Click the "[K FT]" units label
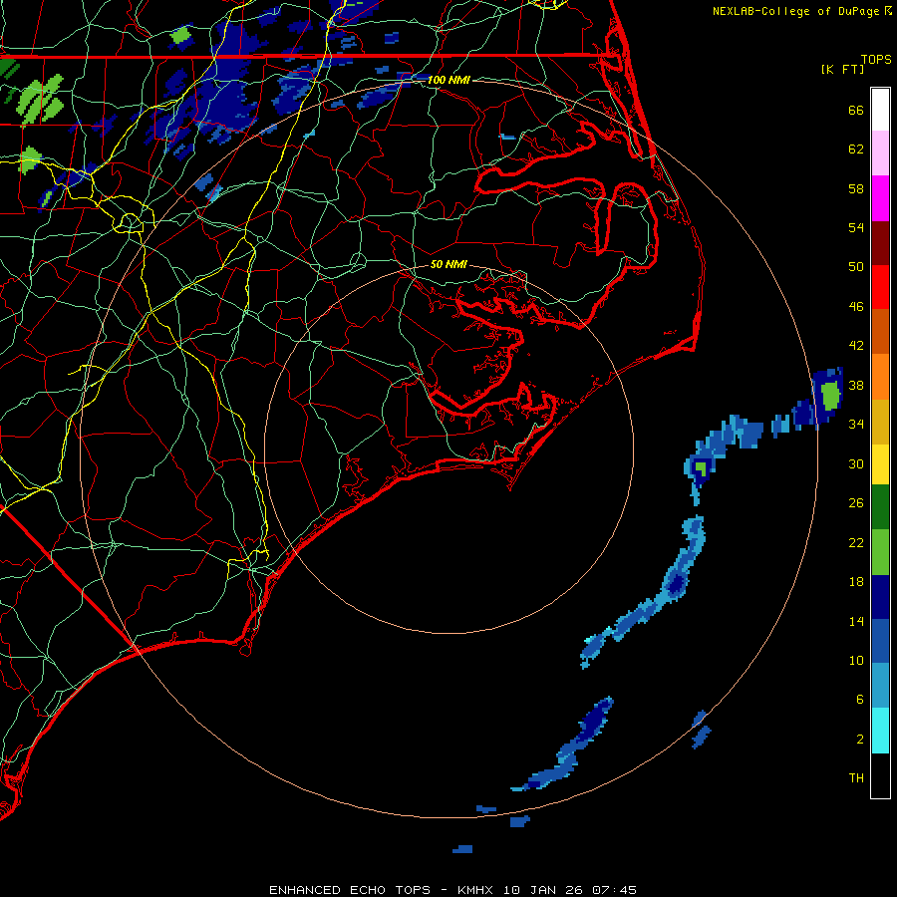This screenshot has height=897, width=897. click(842, 69)
